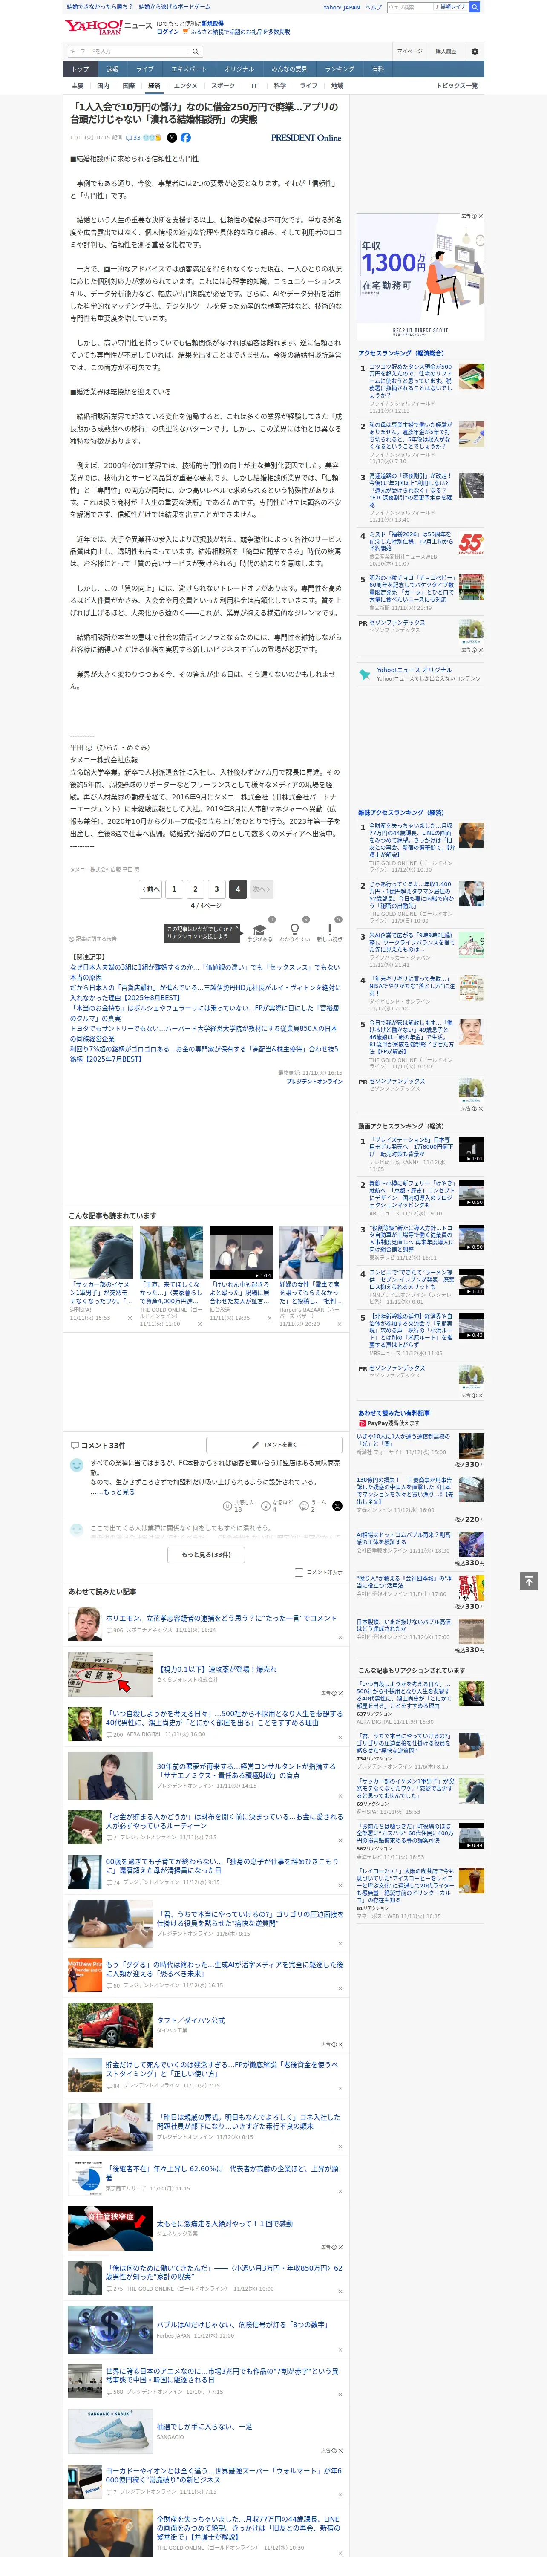
Task: Click the わかりやすい lightbulb reaction
Action: point(294,930)
